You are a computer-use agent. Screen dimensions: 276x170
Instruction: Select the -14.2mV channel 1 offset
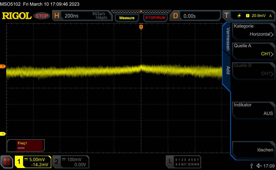pos(39,165)
